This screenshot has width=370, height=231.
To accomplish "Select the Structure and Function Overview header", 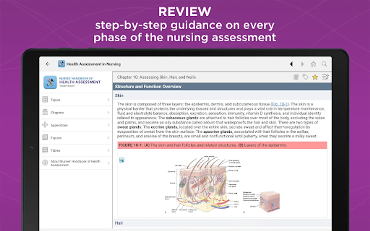I will coord(222,86).
